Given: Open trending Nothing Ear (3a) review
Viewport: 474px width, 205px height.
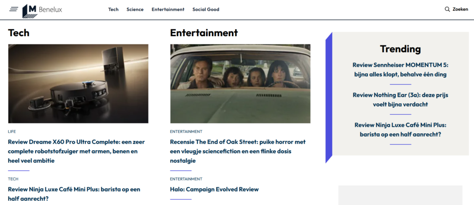Looking at the screenshot, I should click(400, 99).
